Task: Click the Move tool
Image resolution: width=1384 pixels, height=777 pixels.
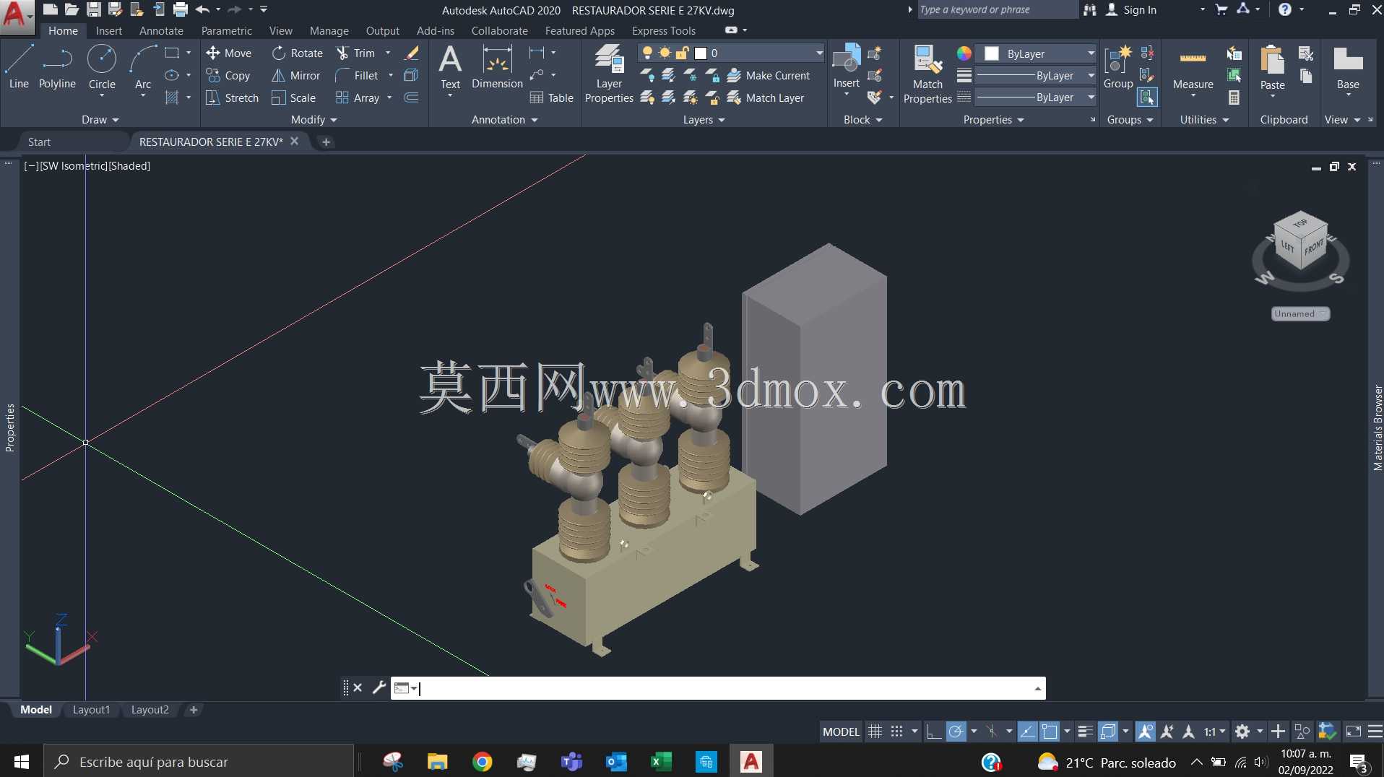Action: pos(228,53)
